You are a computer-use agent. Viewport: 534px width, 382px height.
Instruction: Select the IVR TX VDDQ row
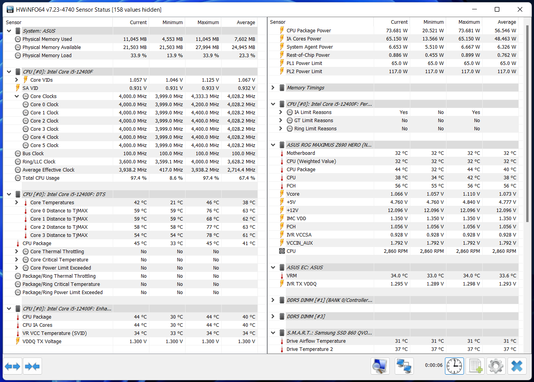click(393, 284)
